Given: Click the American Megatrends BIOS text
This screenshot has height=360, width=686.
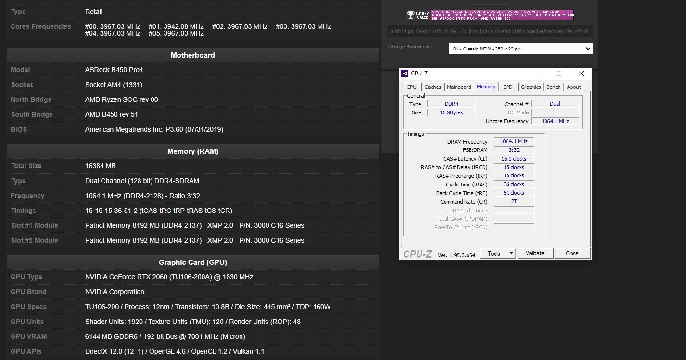Looking at the screenshot, I should 154,129.
